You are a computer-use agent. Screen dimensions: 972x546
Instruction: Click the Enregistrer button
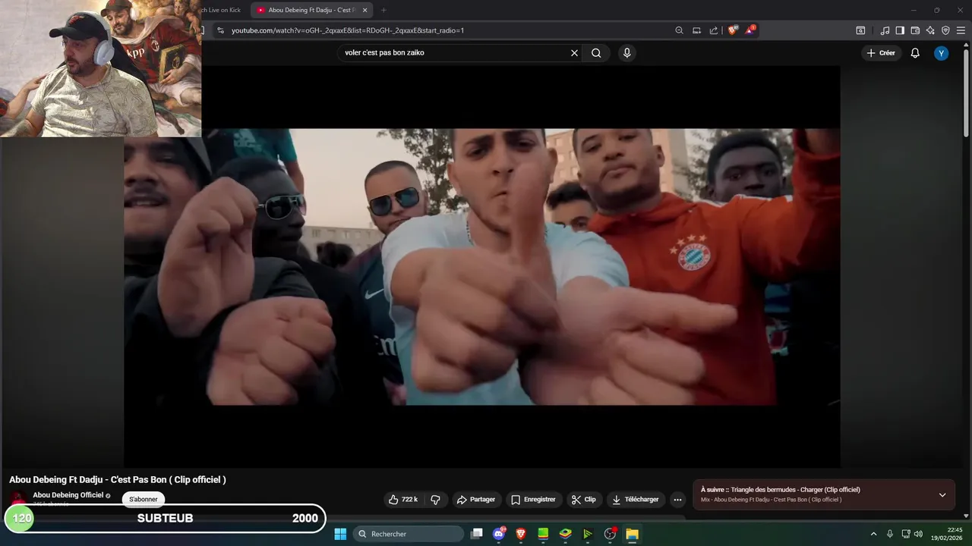[533, 500]
